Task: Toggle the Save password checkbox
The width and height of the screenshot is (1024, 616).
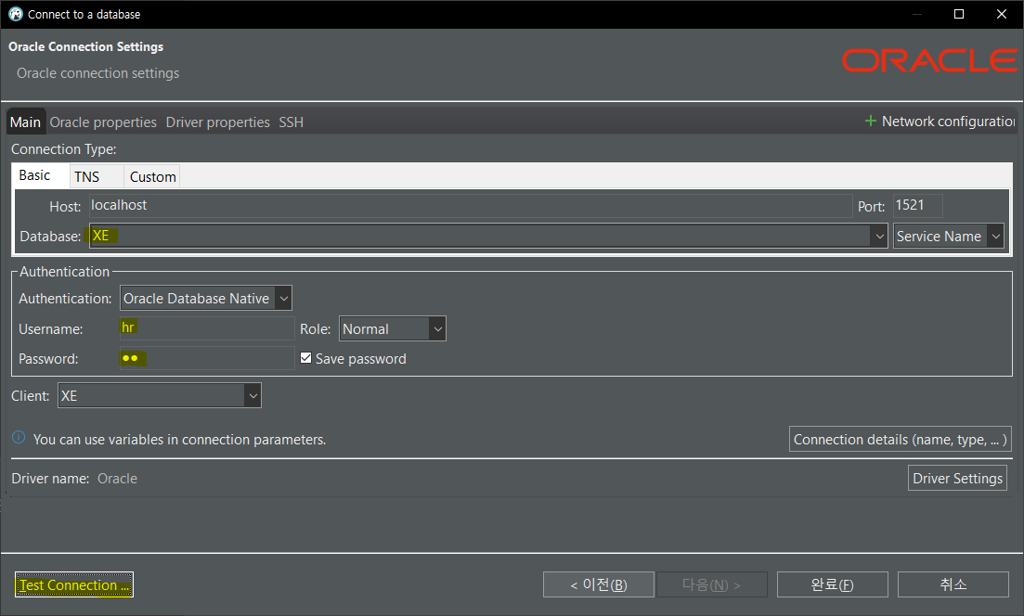Action: 305,357
